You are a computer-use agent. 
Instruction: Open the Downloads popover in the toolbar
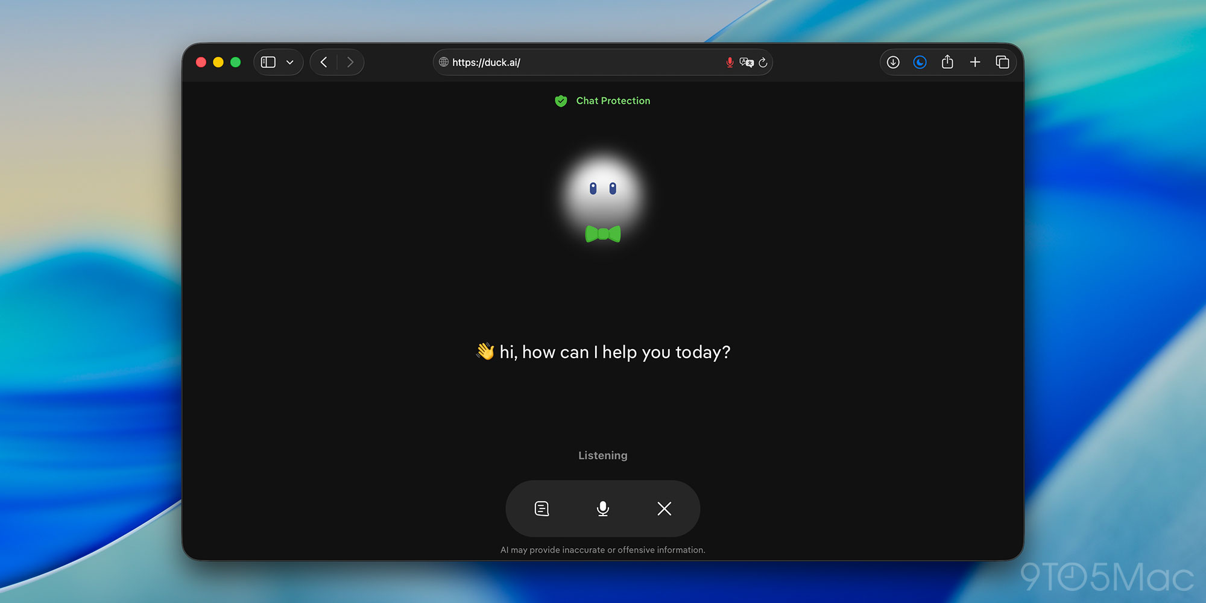(x=892, y=62)
